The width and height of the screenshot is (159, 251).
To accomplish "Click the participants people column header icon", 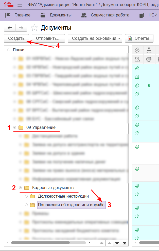I will [x=137, y=59].
